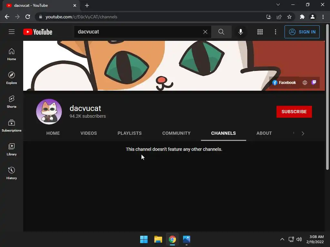Open the clock and date 3:08 AM

point(315,239)
